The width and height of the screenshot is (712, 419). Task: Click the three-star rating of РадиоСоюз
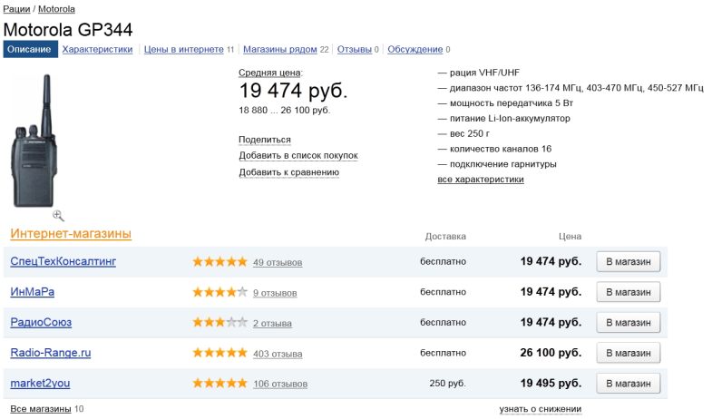pyautogui.click(x=219, y=322)
